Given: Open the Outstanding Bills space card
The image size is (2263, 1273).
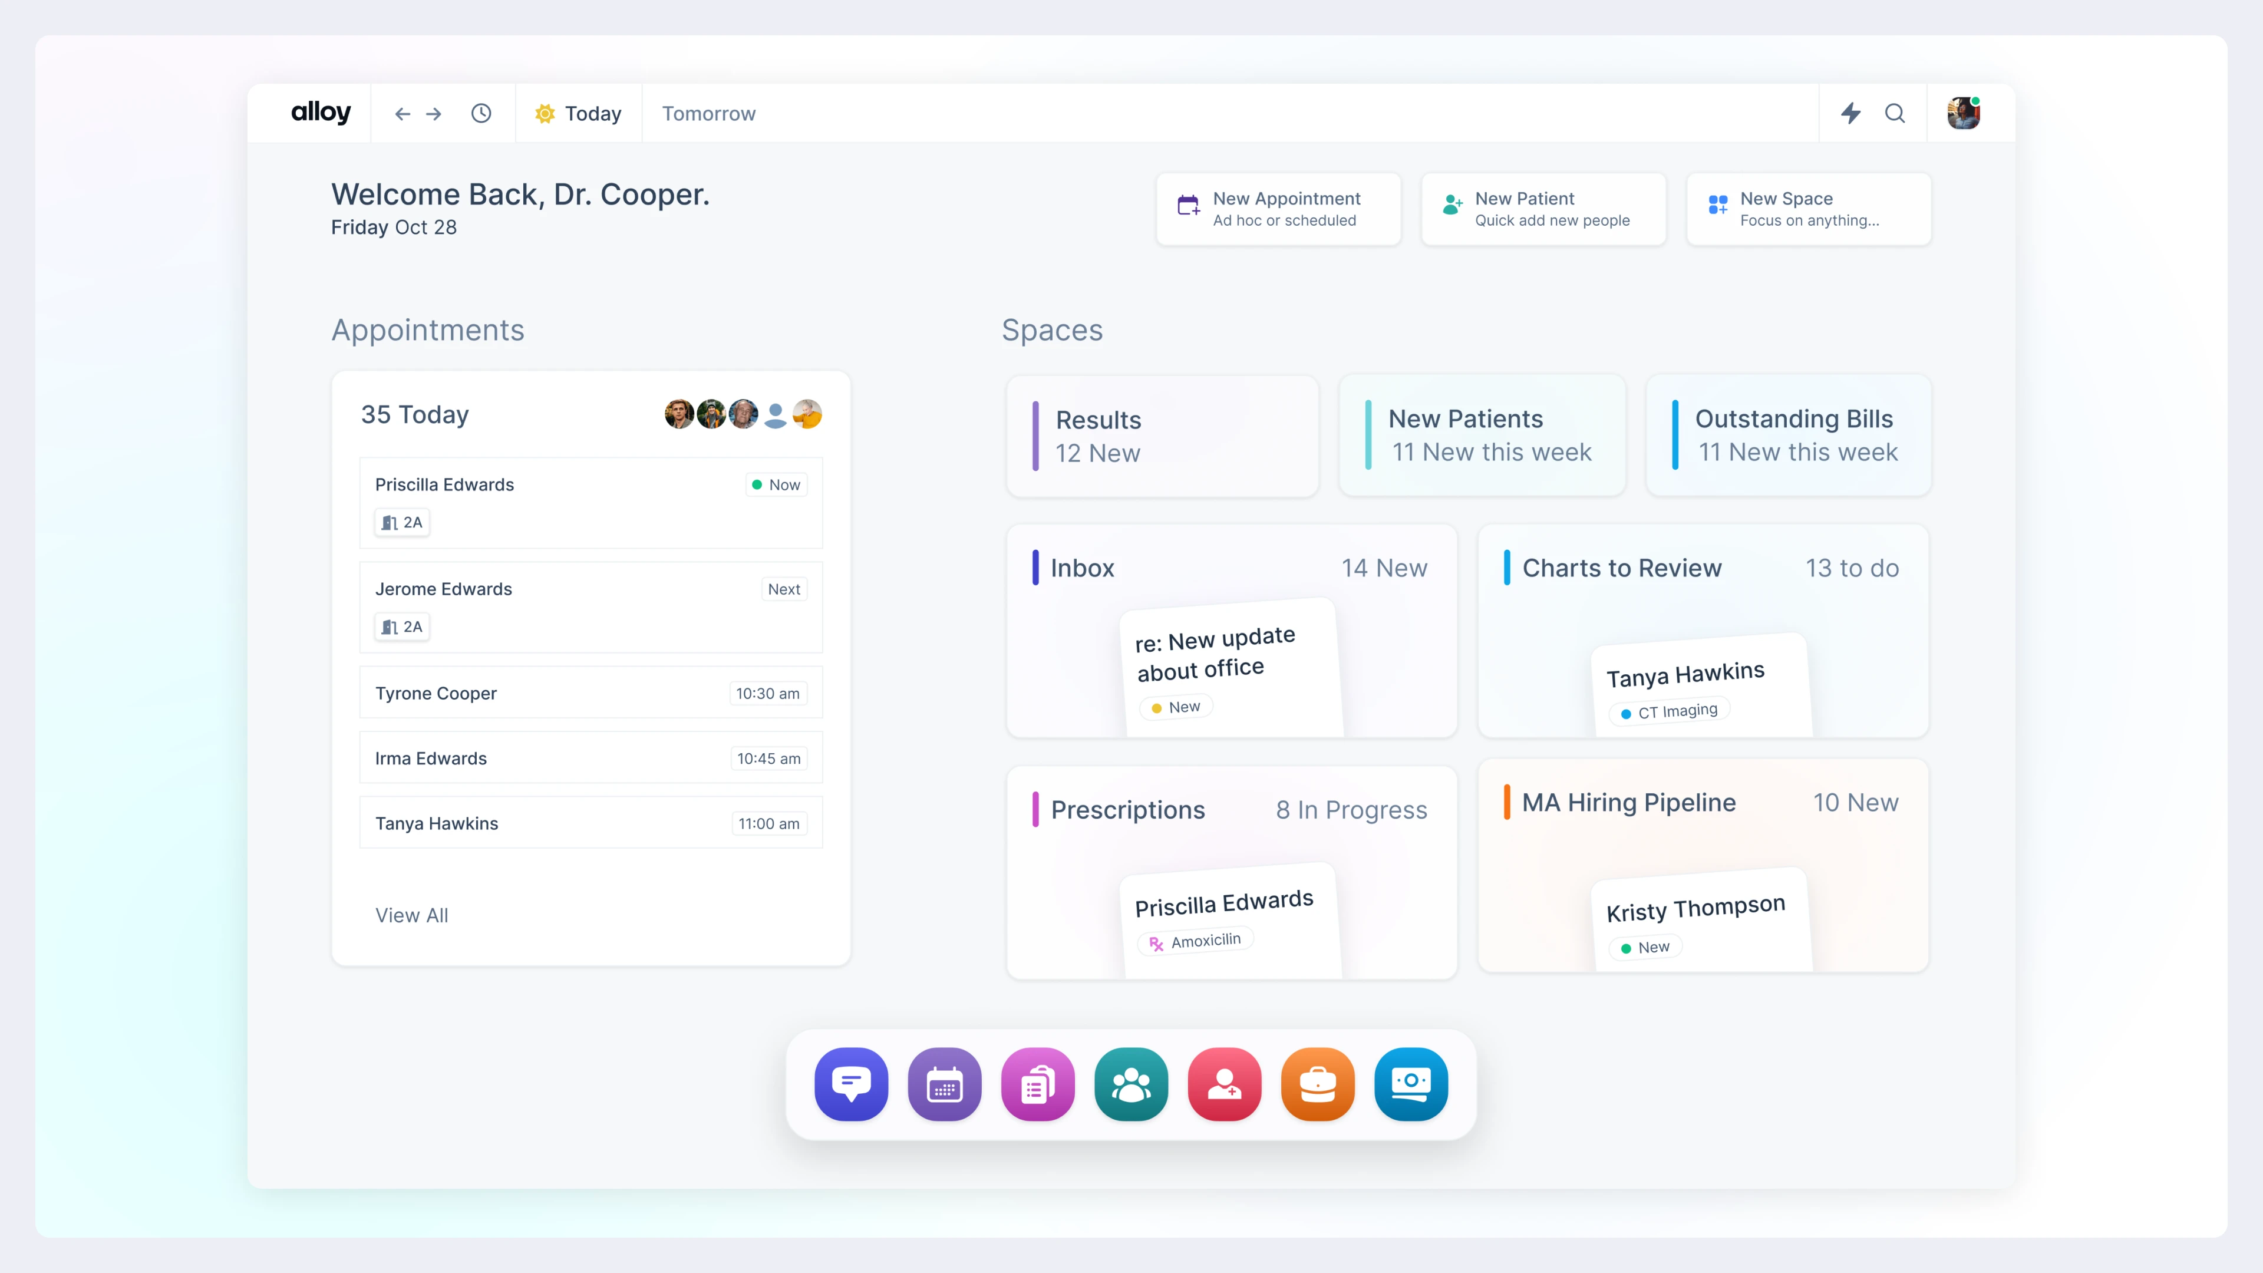Looking at the screenshot, I should coord(1789,435).
